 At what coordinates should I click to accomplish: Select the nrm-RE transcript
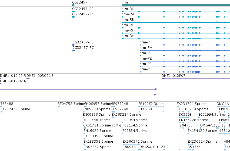[128, 25]
